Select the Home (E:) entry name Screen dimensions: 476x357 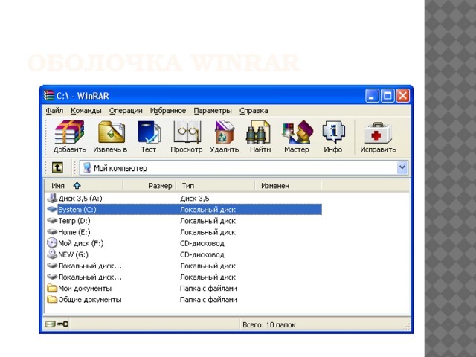pyautogui.click(x=74, y=232)
